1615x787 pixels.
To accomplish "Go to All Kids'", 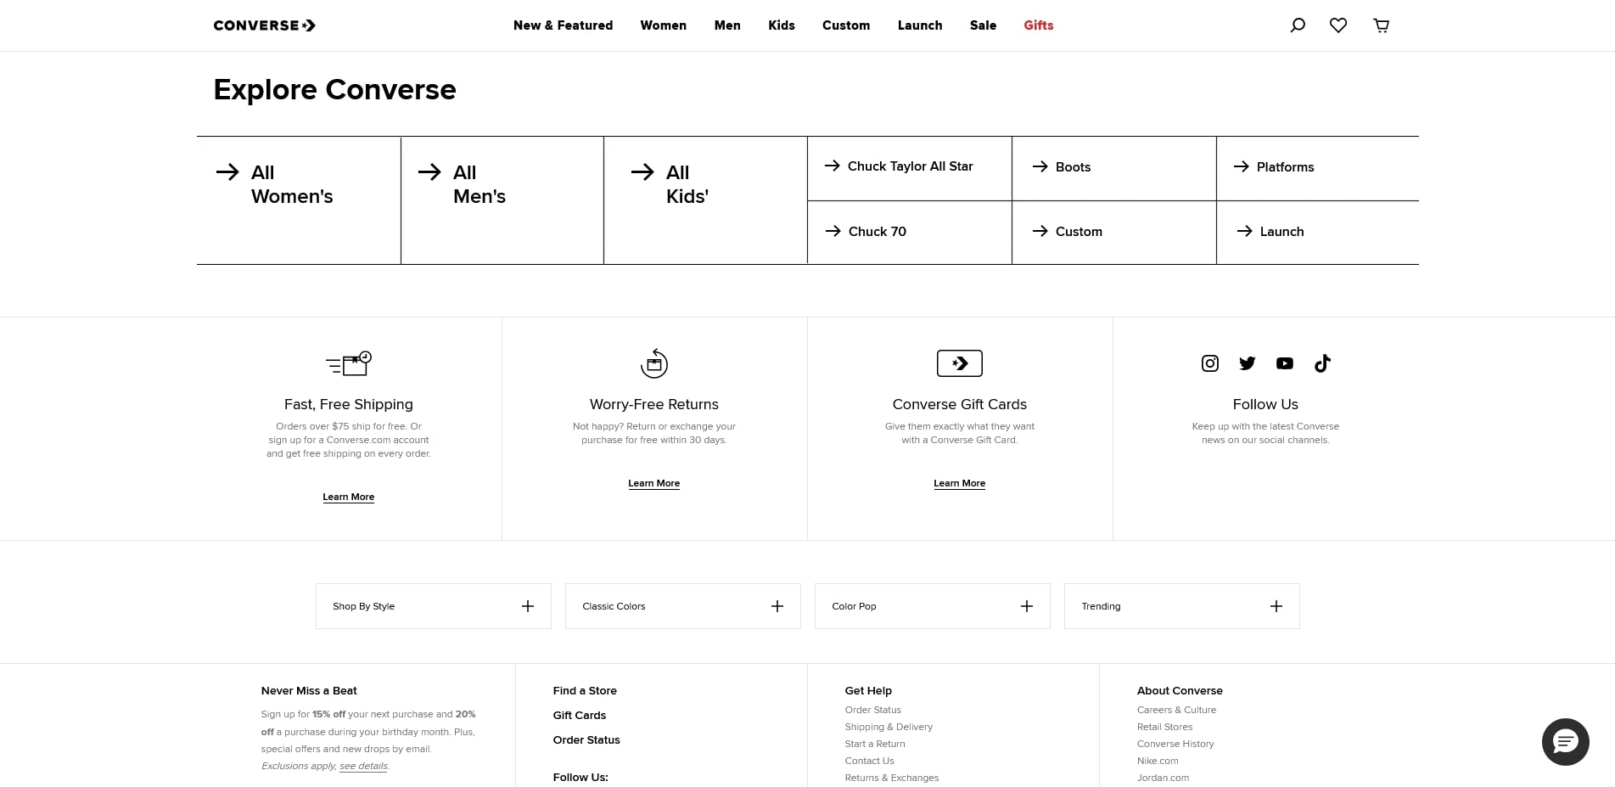I will tap(705, 200).
